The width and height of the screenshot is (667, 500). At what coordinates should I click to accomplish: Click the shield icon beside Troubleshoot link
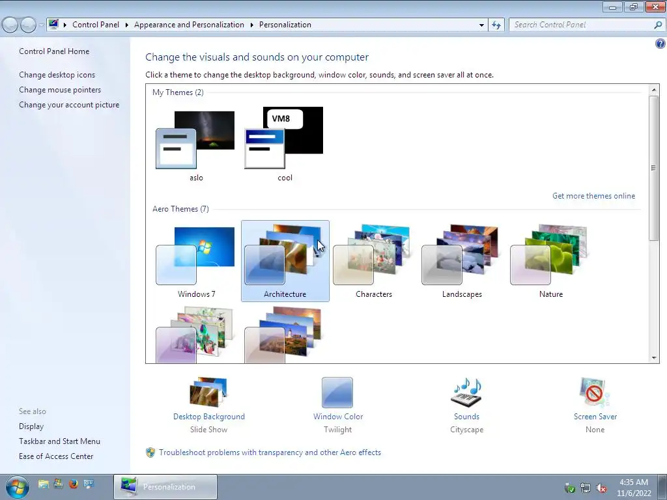tap(150, 452)
